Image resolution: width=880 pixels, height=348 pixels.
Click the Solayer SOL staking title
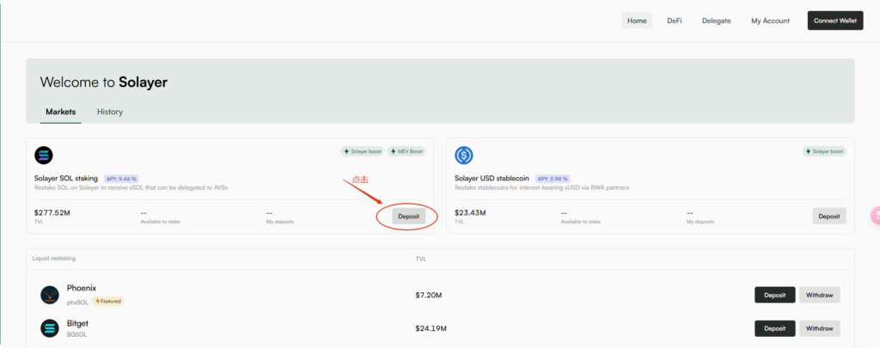click(65, 179)
